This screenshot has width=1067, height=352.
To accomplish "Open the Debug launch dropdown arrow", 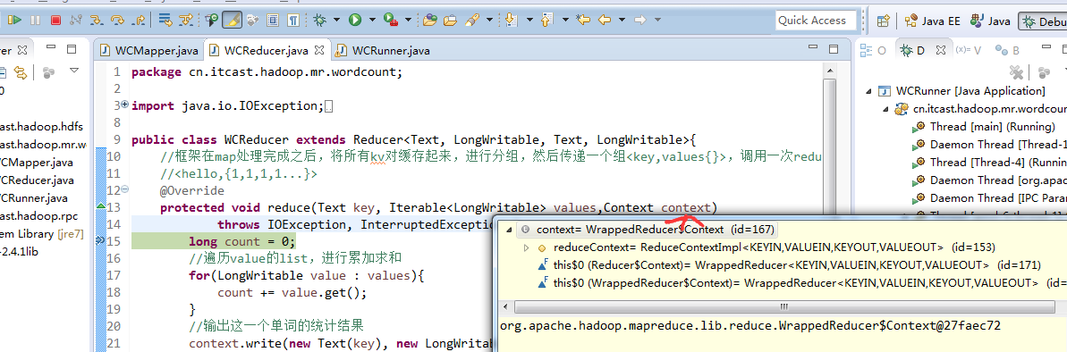I will pos(336,21).
